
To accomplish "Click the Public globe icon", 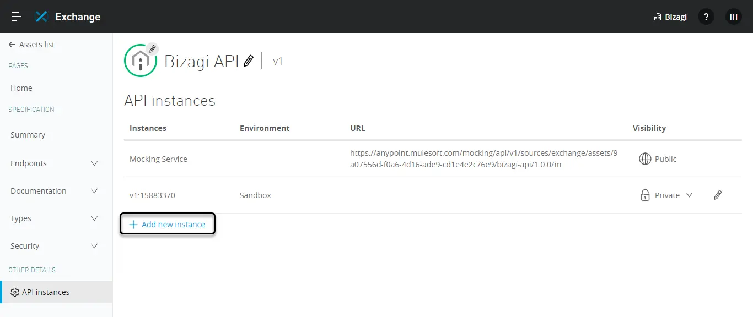I will (x=645, y=159).
